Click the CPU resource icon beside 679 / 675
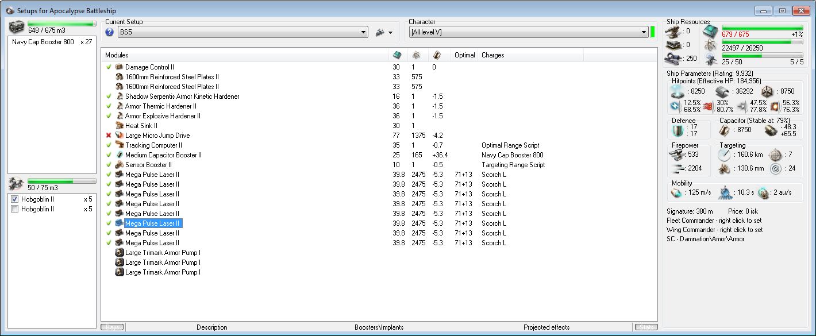 (x=711, y=32)
